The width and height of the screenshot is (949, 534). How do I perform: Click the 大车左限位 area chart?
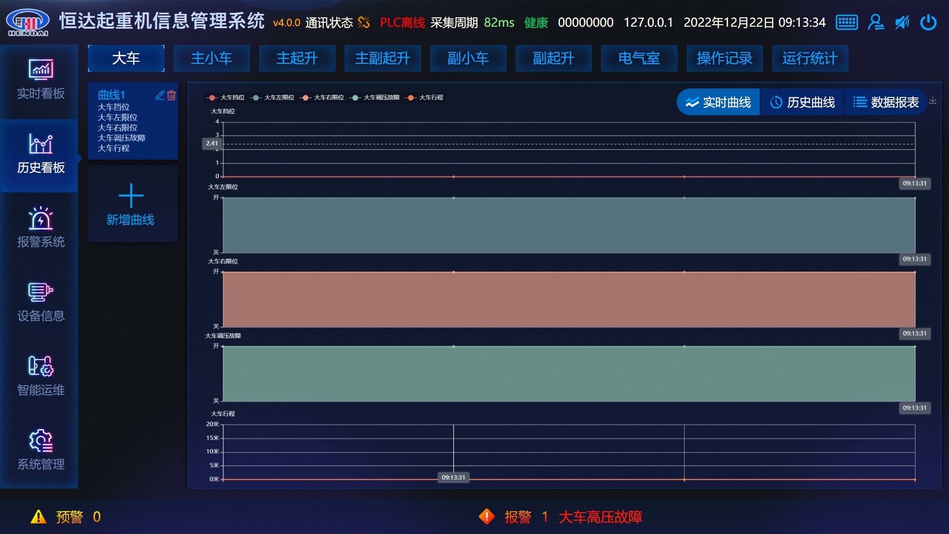pos(569,225)
